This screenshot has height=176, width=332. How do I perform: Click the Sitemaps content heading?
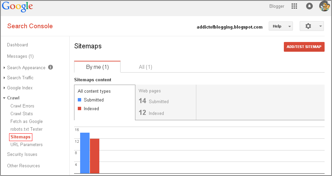click(x=93, y=80)
